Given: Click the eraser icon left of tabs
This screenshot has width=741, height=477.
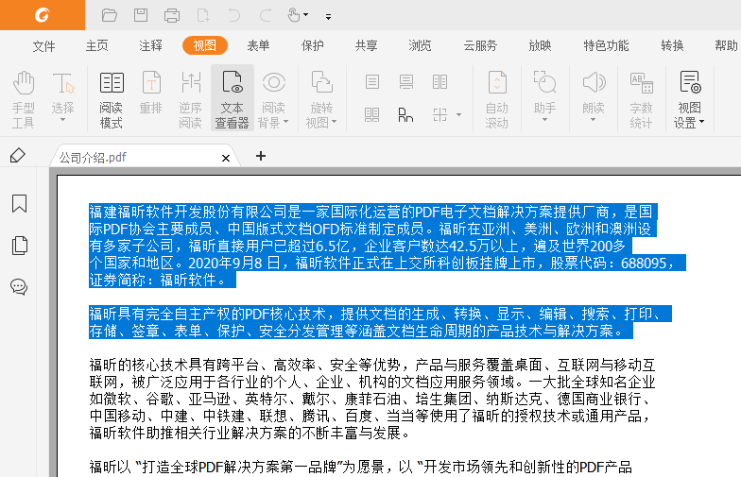Looking at the screenshot, I should coord(17,155).
